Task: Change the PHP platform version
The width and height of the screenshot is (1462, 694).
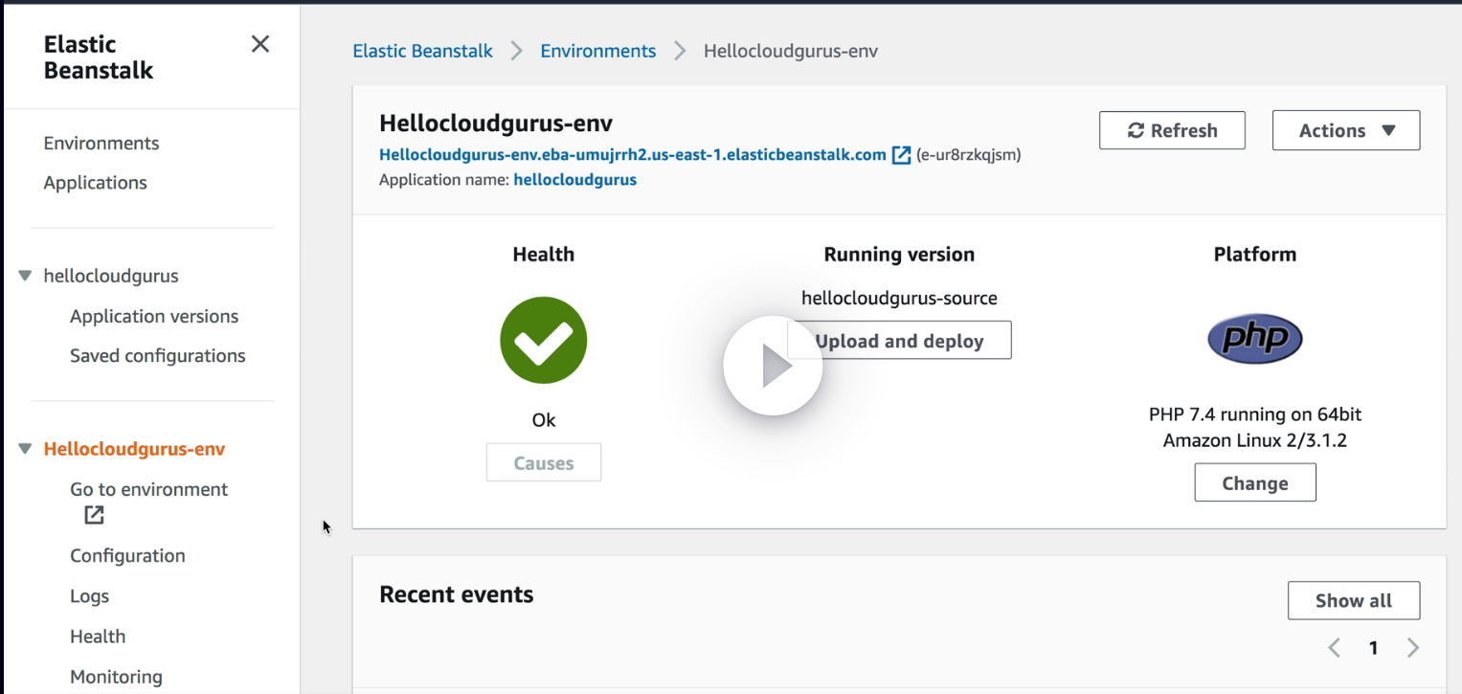Action: click(x=1254, y=482)
